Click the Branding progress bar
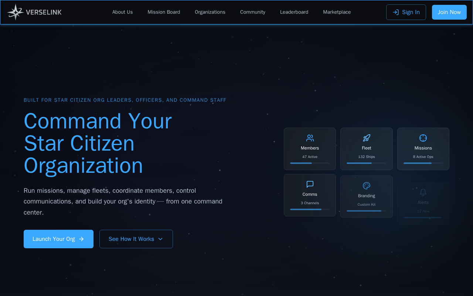Viewport: 473px width, 296px height. tap(367, 211)
